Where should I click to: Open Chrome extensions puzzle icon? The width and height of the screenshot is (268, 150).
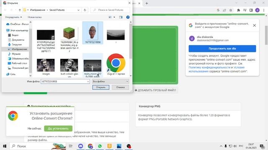(x=238, y=10)
